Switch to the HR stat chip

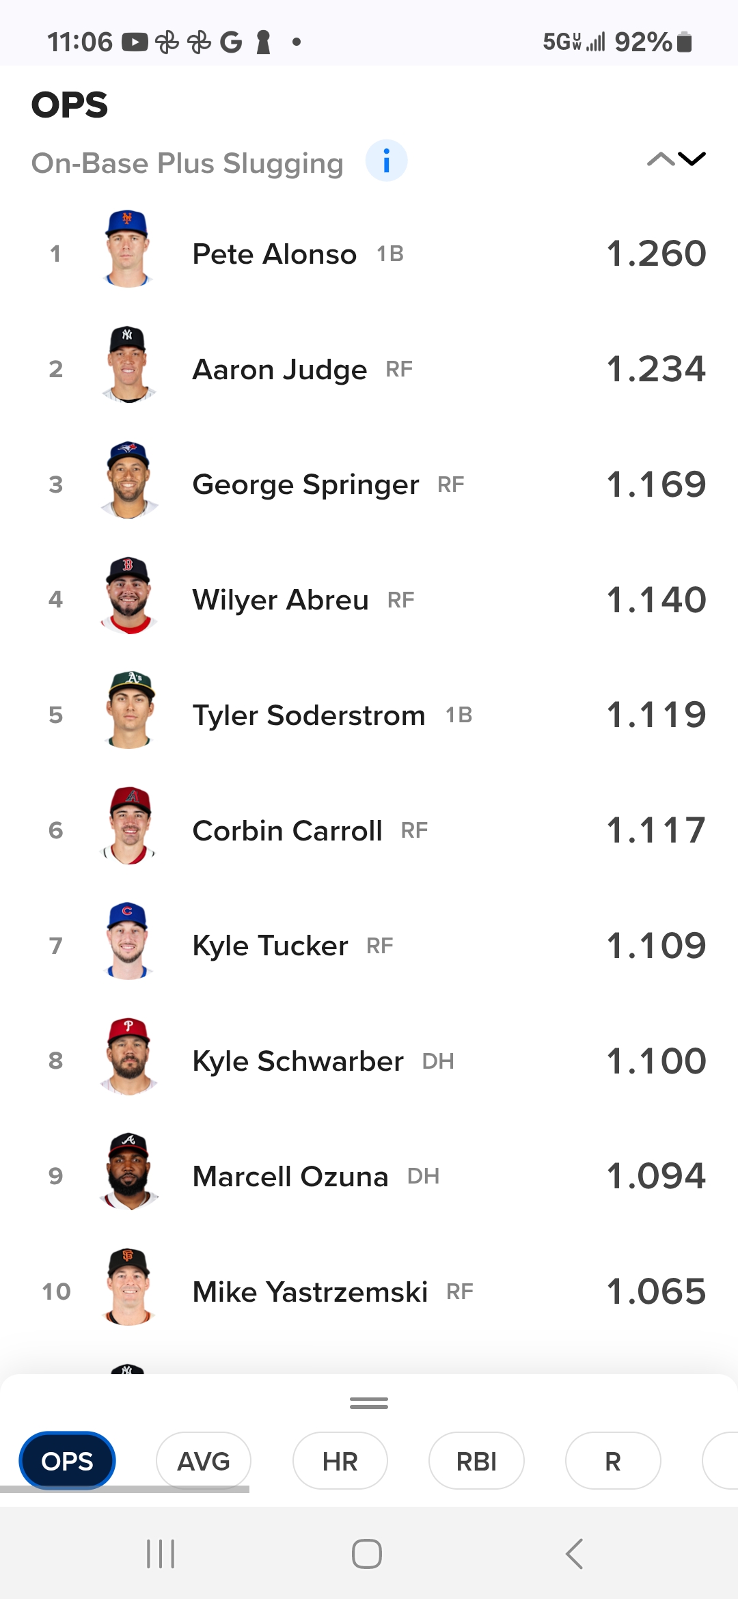(x=340, y=1461)
